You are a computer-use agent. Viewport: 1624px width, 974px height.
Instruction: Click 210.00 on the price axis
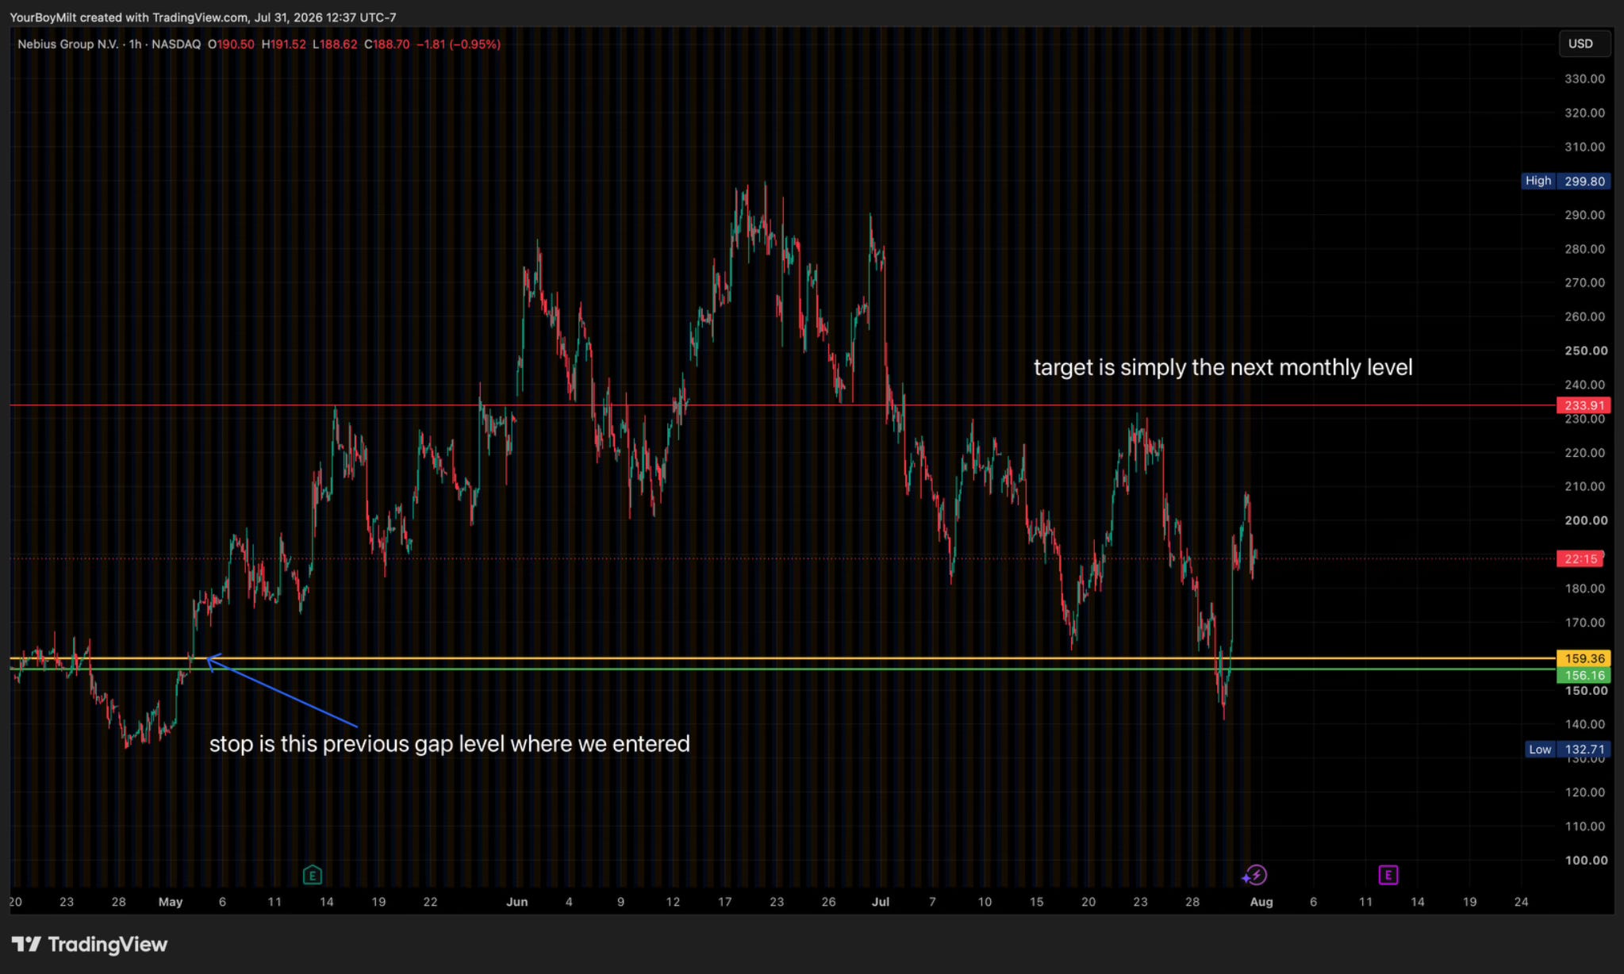pyautogui.click(x=1584, y=486)
